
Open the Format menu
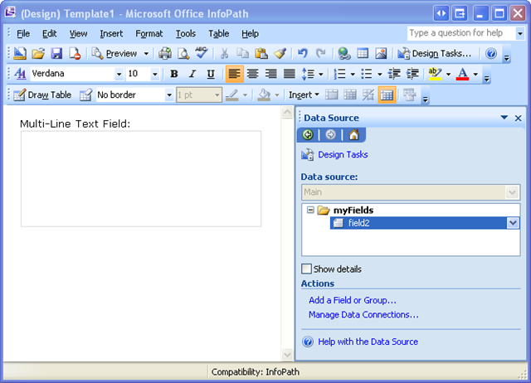(149, 33)
